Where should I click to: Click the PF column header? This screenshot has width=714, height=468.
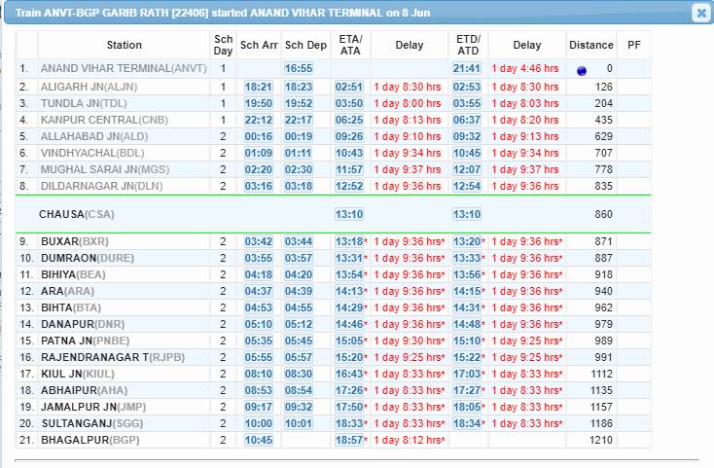click(x=634, y=45)
